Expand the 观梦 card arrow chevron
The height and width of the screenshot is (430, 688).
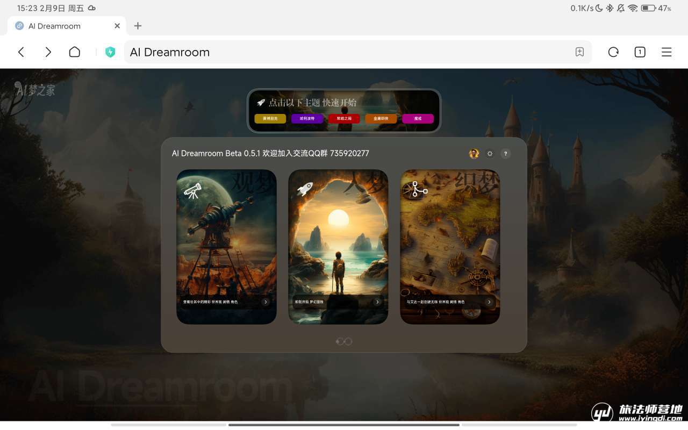click(x=266, y=302)
